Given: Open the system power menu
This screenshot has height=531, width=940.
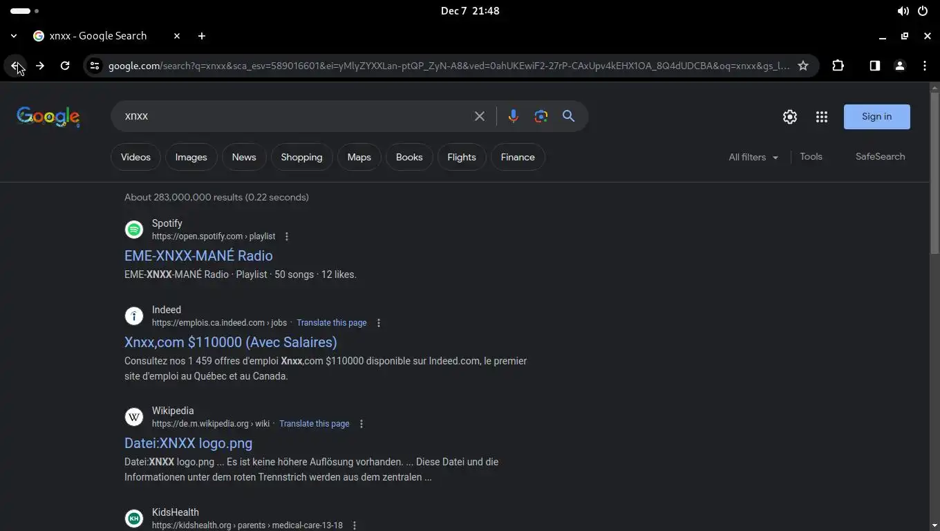Looking at the screenshot, I should coord(923,11).
